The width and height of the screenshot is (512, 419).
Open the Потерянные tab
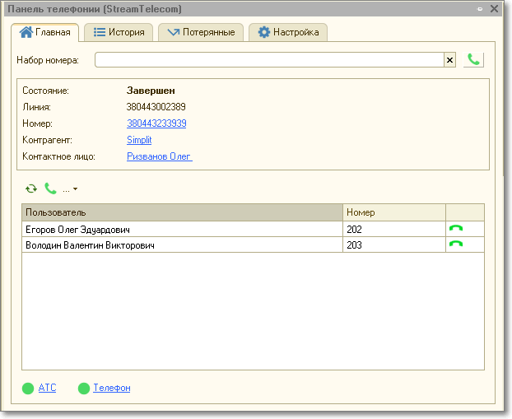(201, 33)
